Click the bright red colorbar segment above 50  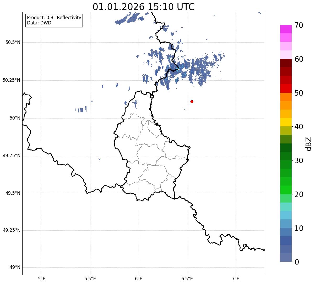point(286,89)
